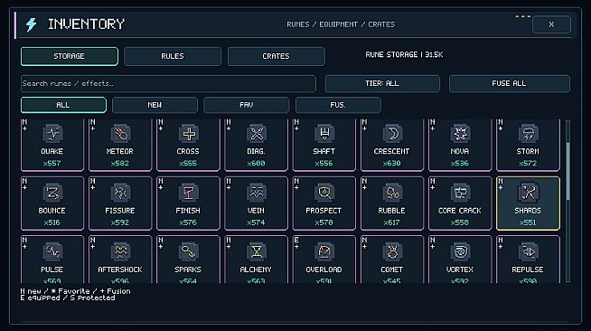Select the Storm rune icon

pyautogui.click(x=528, y=134)
